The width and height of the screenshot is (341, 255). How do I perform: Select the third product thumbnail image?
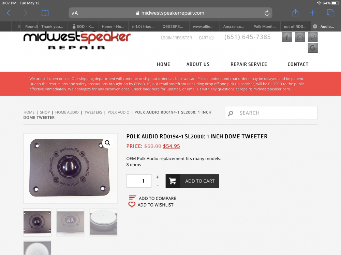tap(103, 222)
